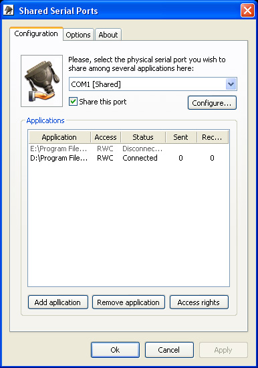Sort by the Rec... column header
Image resolution: width=258 pixels, height=368 pixels.
pyautogui.click(x=213, y=137)
